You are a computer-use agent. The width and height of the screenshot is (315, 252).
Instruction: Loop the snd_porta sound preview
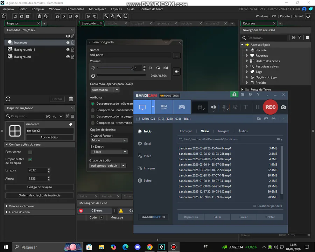[x=158, y=68]
